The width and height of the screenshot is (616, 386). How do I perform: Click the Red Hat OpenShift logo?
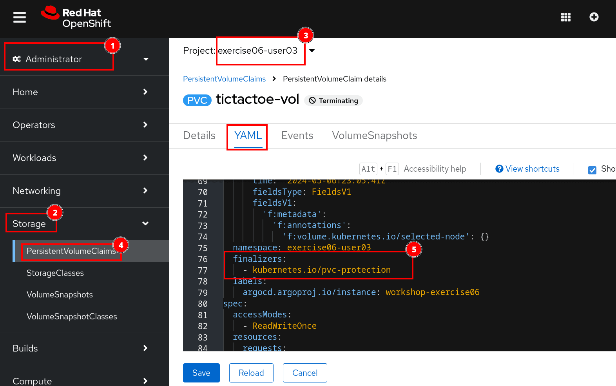tap(76, 18)
